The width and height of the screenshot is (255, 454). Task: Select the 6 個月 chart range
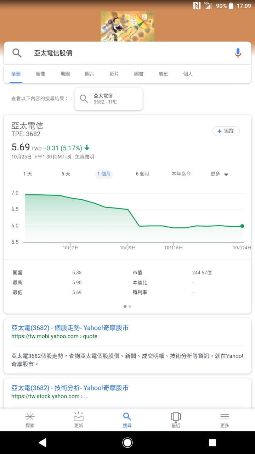(142, 174)
